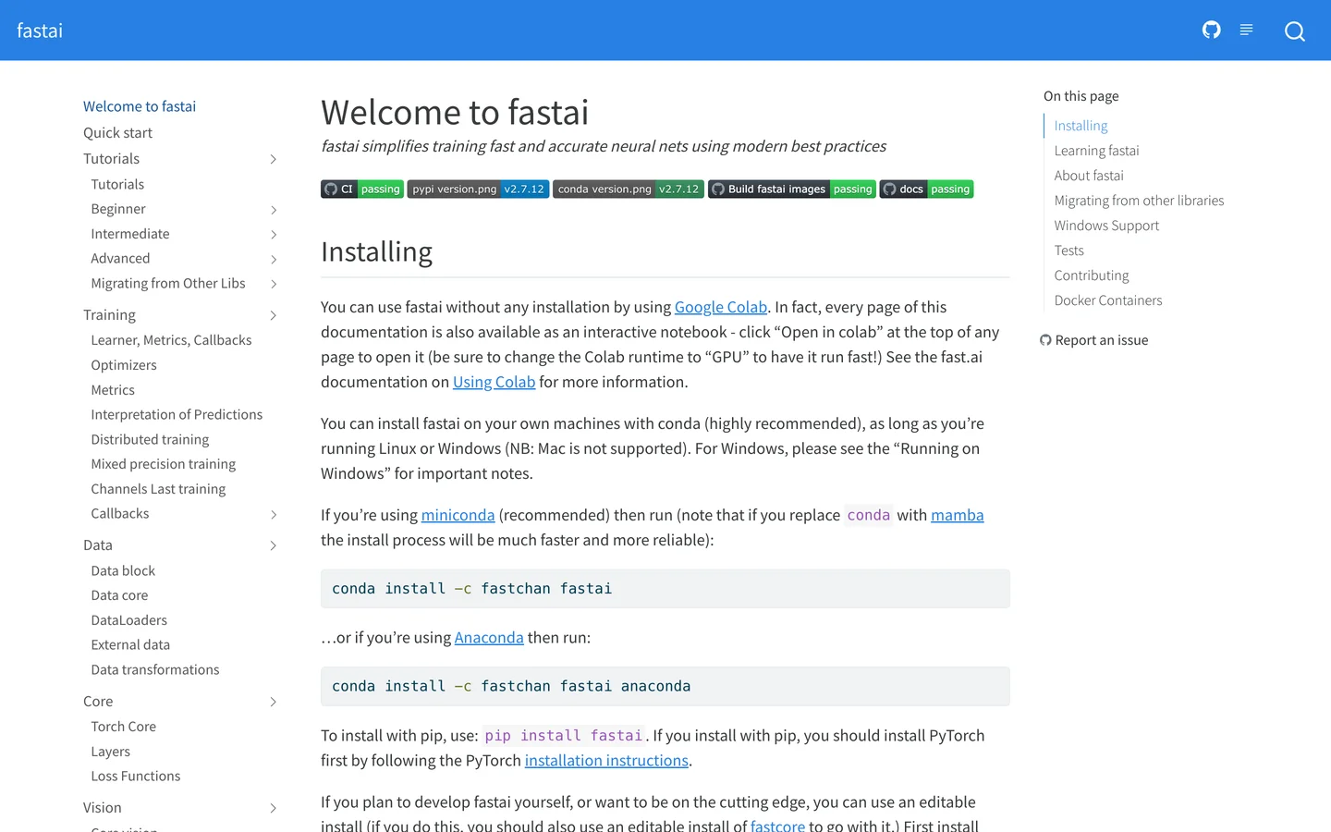Viewport: 1331px width, 832px height.
Task: Expand the Migrating from Other Libs chevron
Action: coord(274,284)
